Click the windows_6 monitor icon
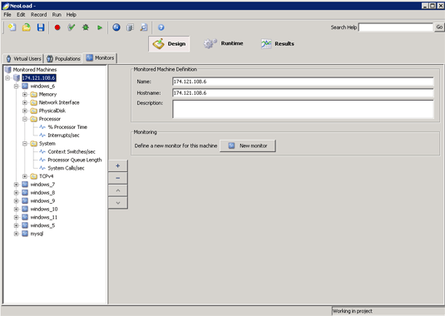 pyautogui.click(x=25, y=86)
